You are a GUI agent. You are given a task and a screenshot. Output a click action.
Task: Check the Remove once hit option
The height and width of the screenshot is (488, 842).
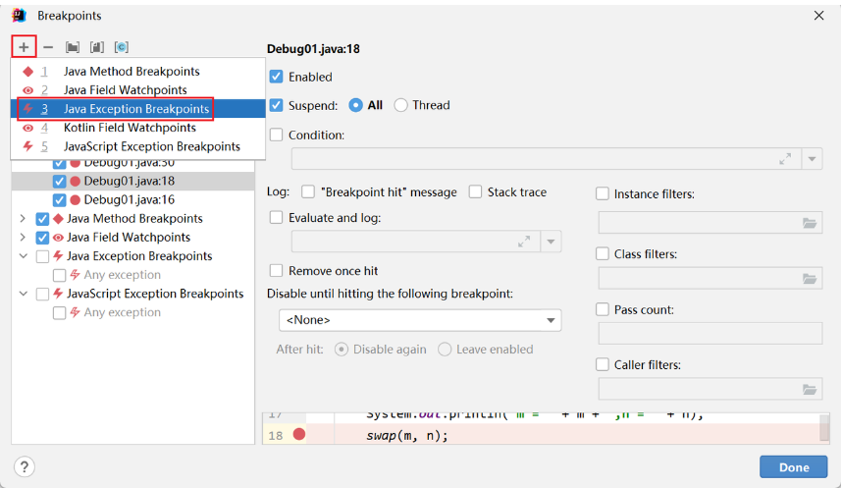276,270
